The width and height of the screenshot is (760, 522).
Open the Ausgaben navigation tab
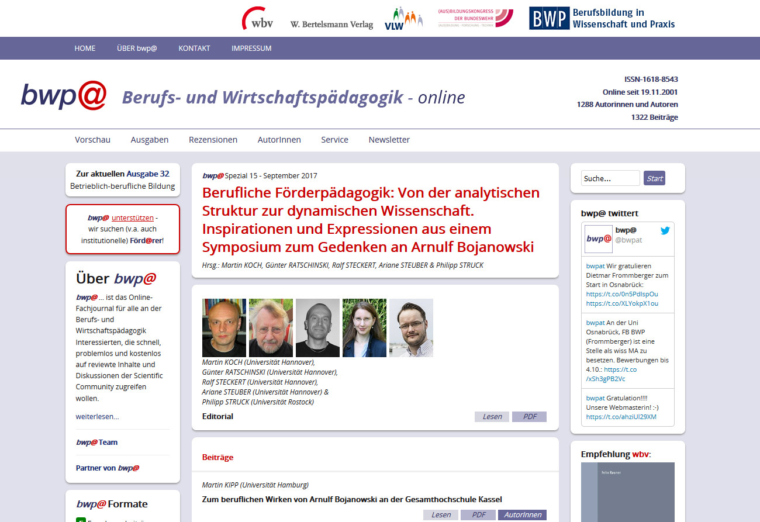coord(150,140)
